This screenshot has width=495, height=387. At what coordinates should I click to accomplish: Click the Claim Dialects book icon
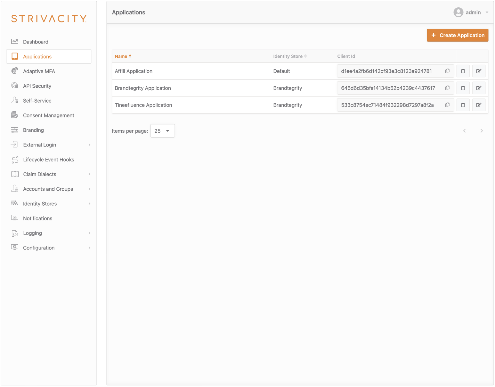click(x=15, y=174)
